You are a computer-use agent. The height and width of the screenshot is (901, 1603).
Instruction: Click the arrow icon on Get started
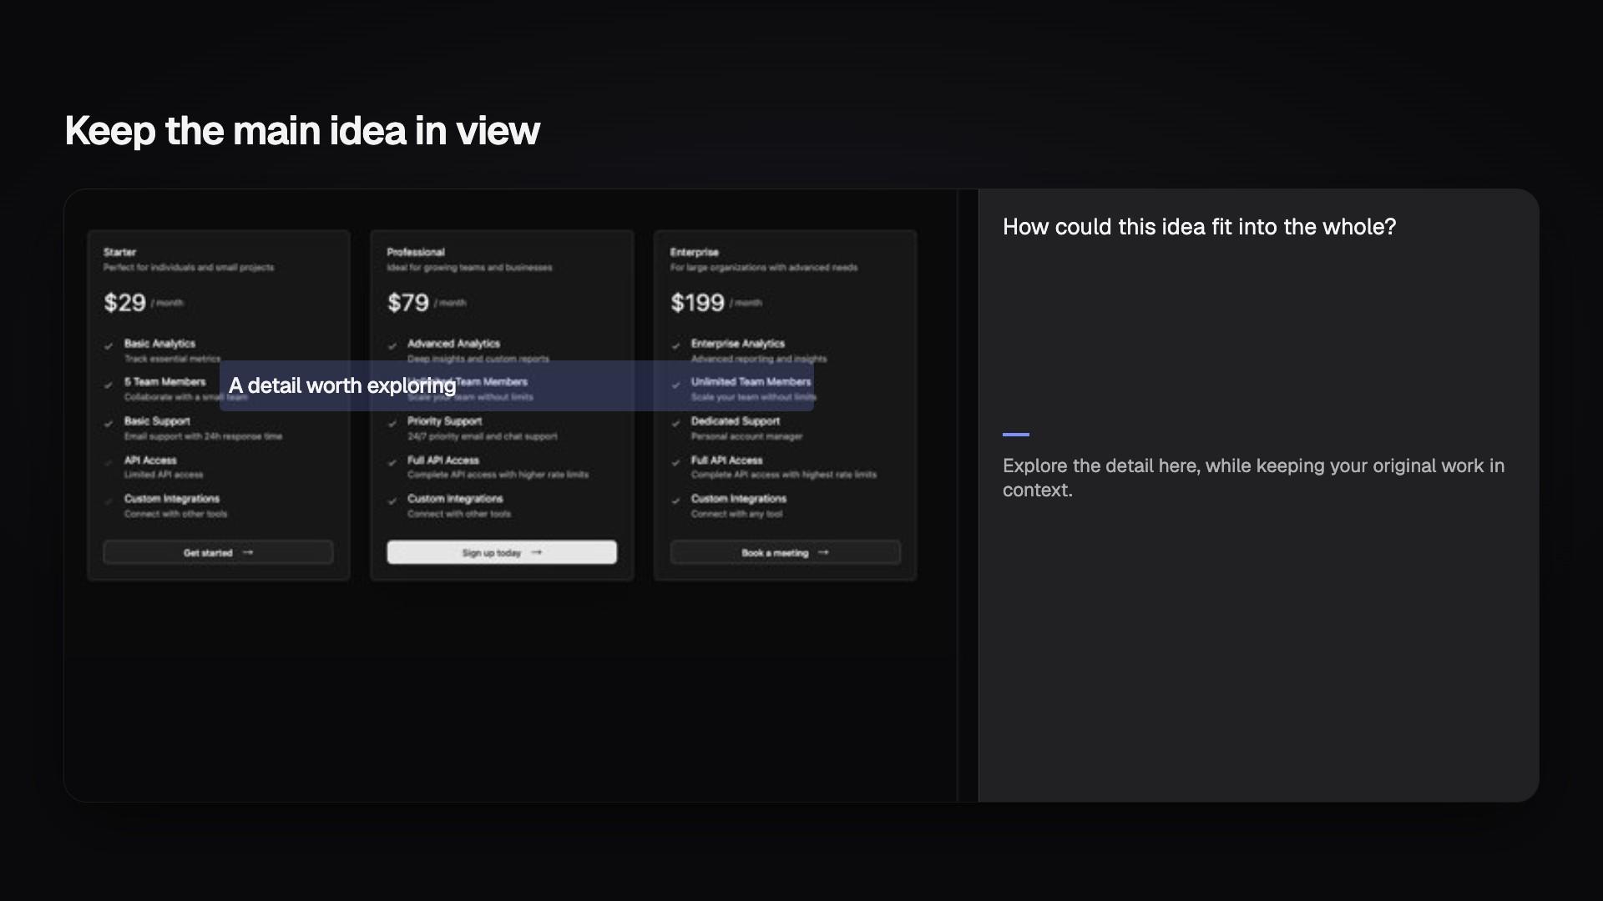(248, 552)
